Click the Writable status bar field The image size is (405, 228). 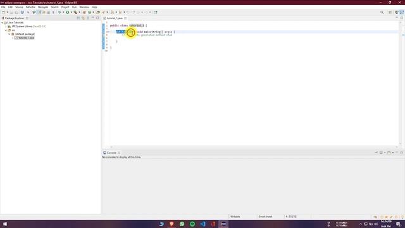coord(235,217)
